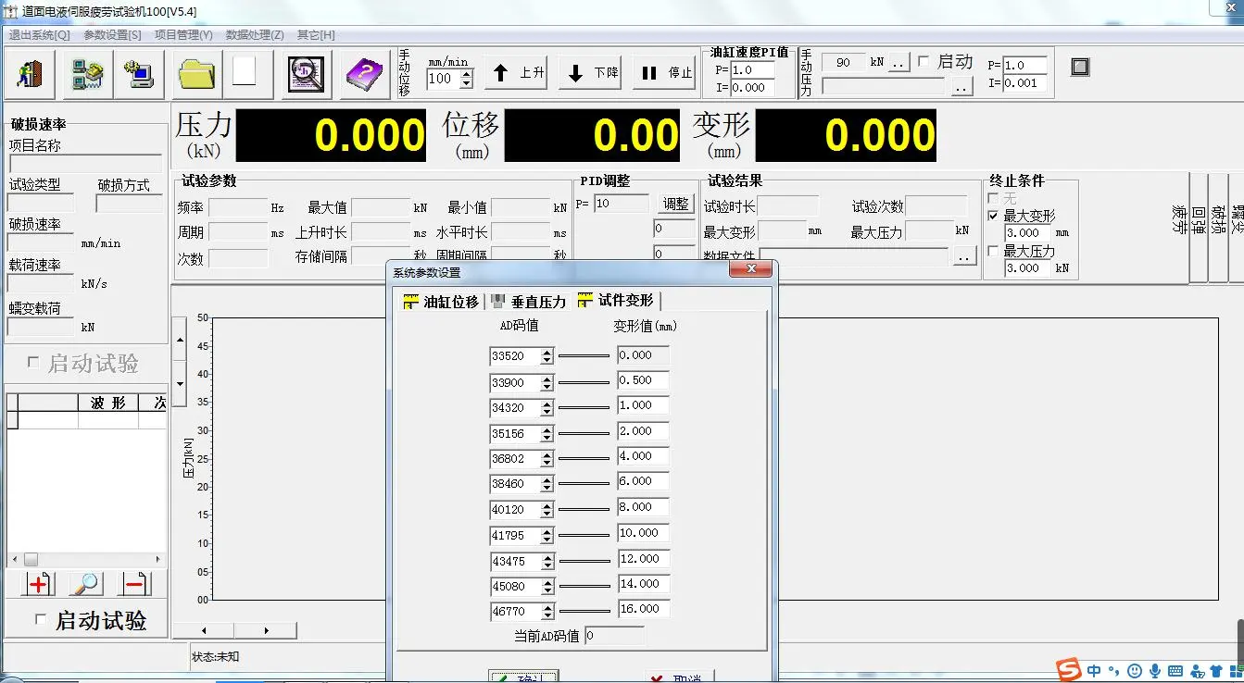
Task: Select the 疲劳 vertical side tab
Action: tap(1179, 227)
